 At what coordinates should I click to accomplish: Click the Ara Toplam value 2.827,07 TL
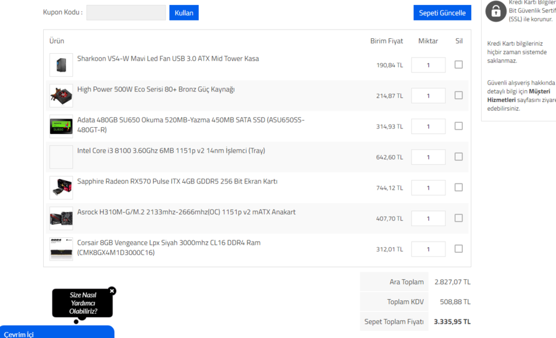click(452, 282)
